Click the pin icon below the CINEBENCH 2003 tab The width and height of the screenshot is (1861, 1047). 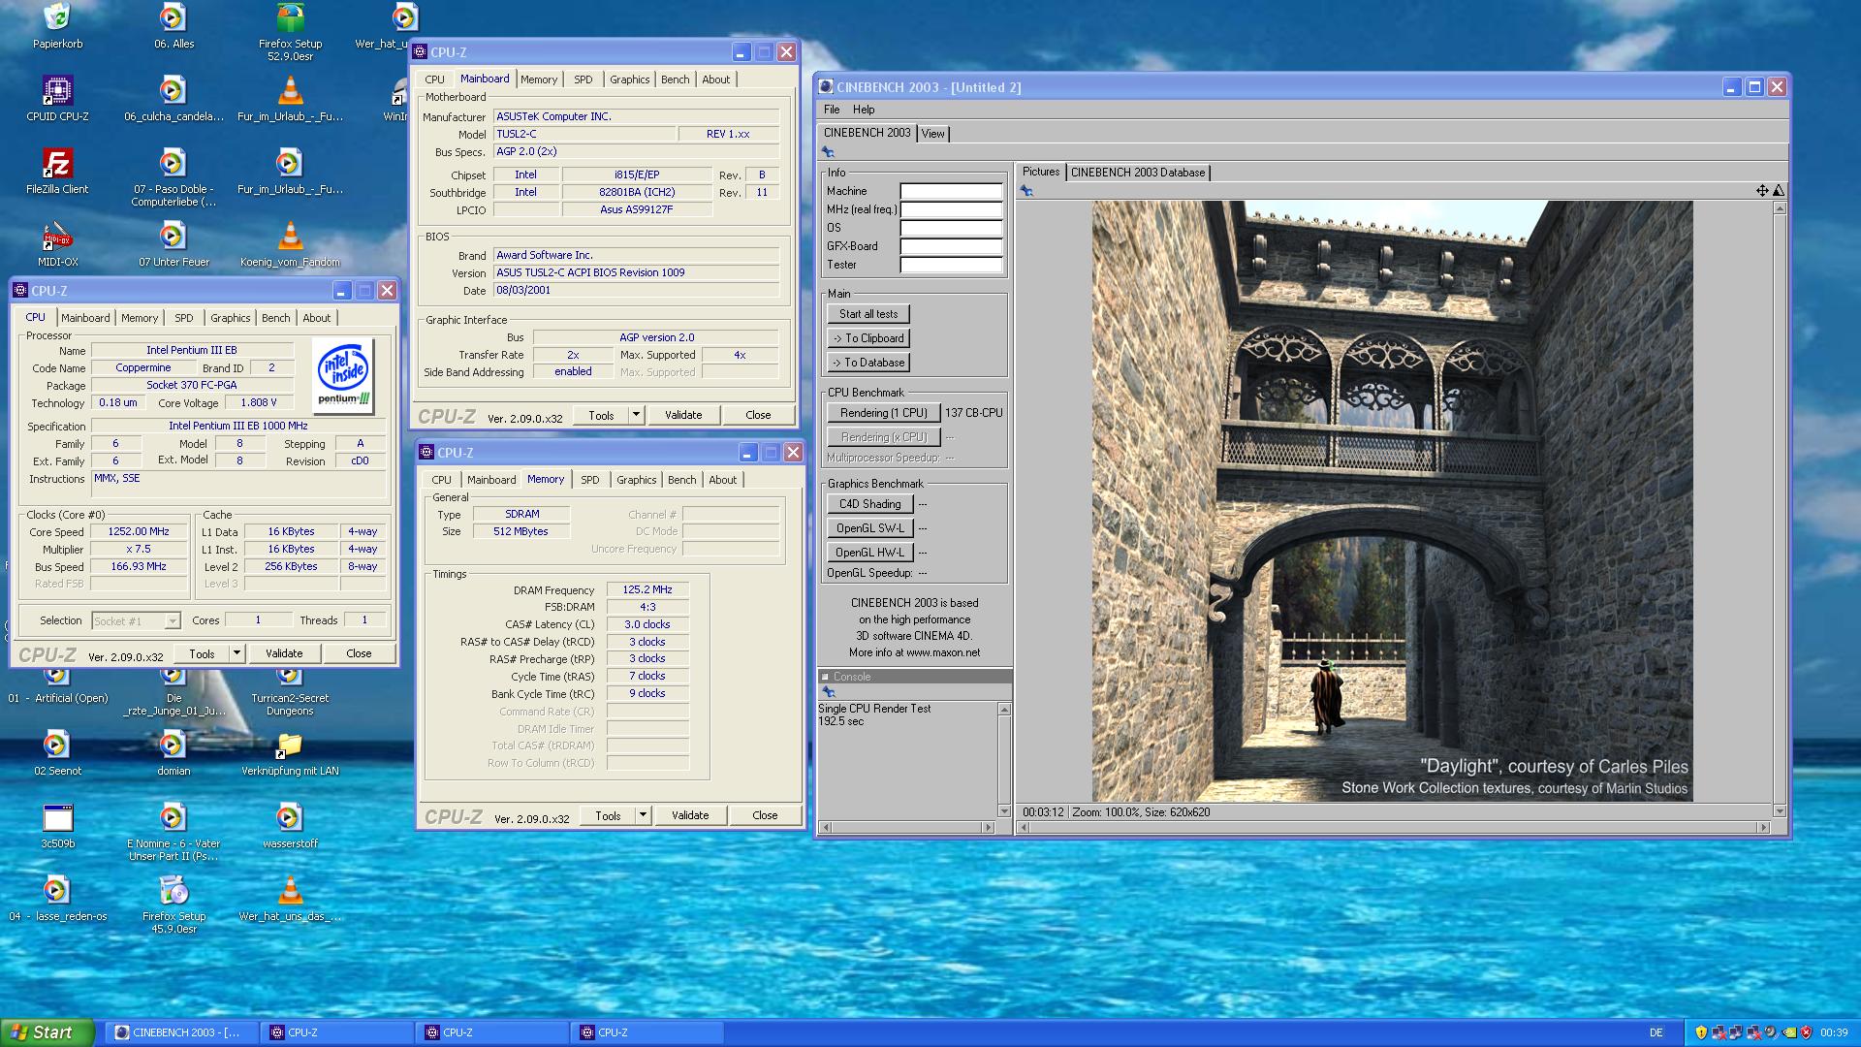click(828, 152)
